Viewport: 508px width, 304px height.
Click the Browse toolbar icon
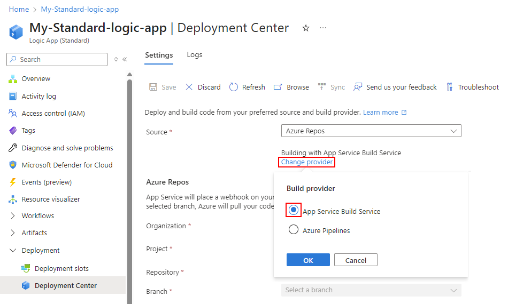coord(278,87)
